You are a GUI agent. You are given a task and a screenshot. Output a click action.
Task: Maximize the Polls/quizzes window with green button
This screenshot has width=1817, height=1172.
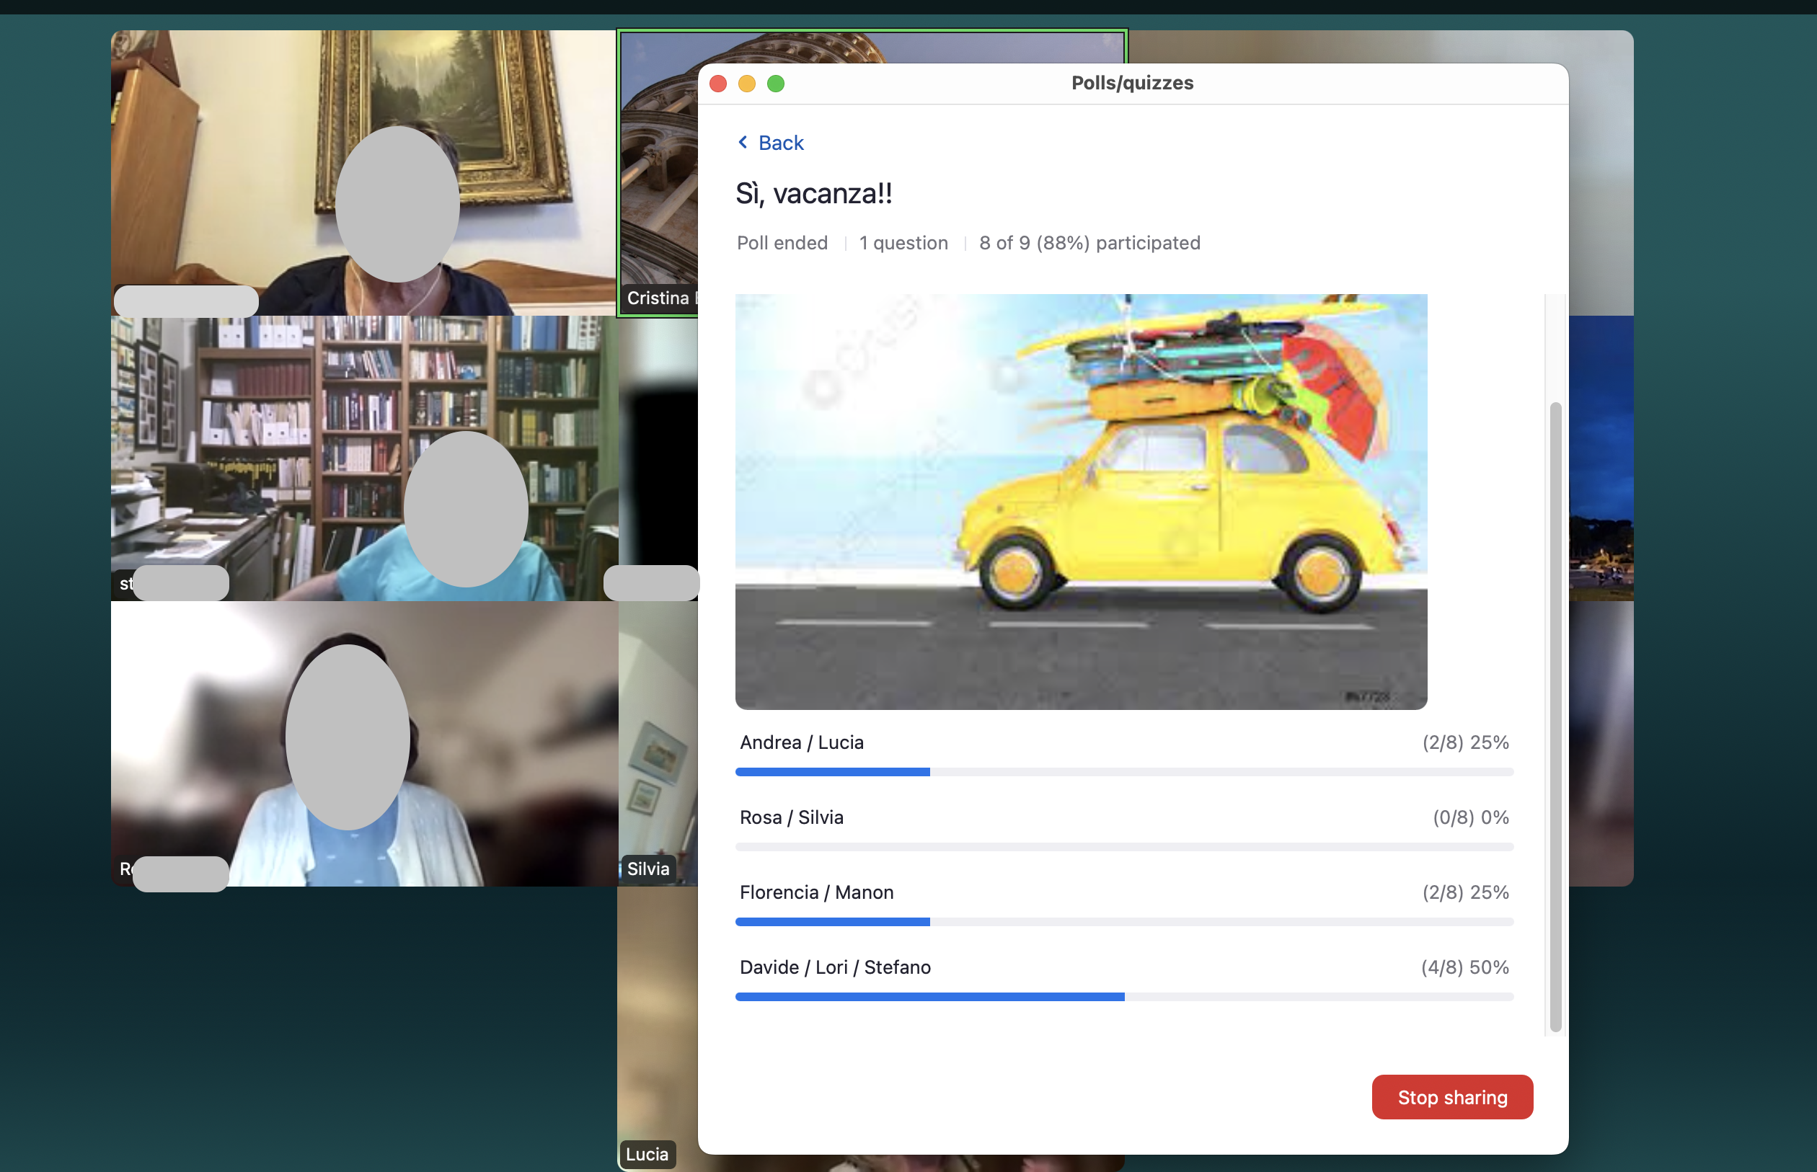click(x=775, y=83)
